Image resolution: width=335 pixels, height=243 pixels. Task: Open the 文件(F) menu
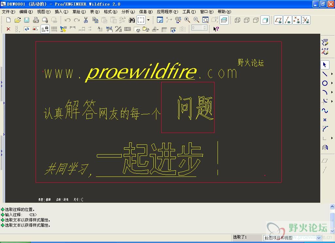(x=9, y=12)
